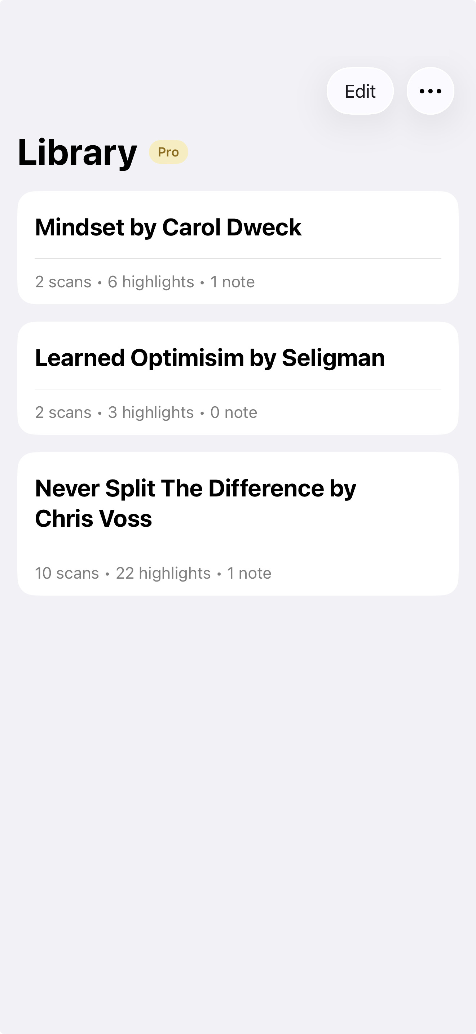Tap the "3 highlights" count
476x1034 pixels.
tap(151, 412)
